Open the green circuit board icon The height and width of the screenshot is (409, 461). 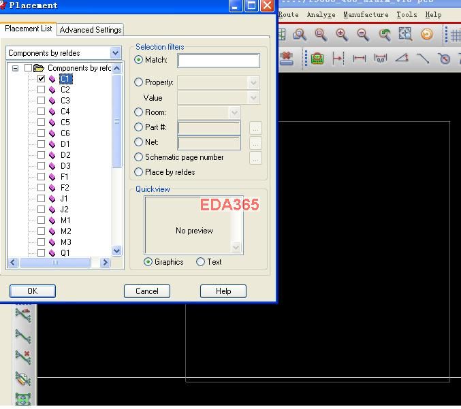[317, 59]
